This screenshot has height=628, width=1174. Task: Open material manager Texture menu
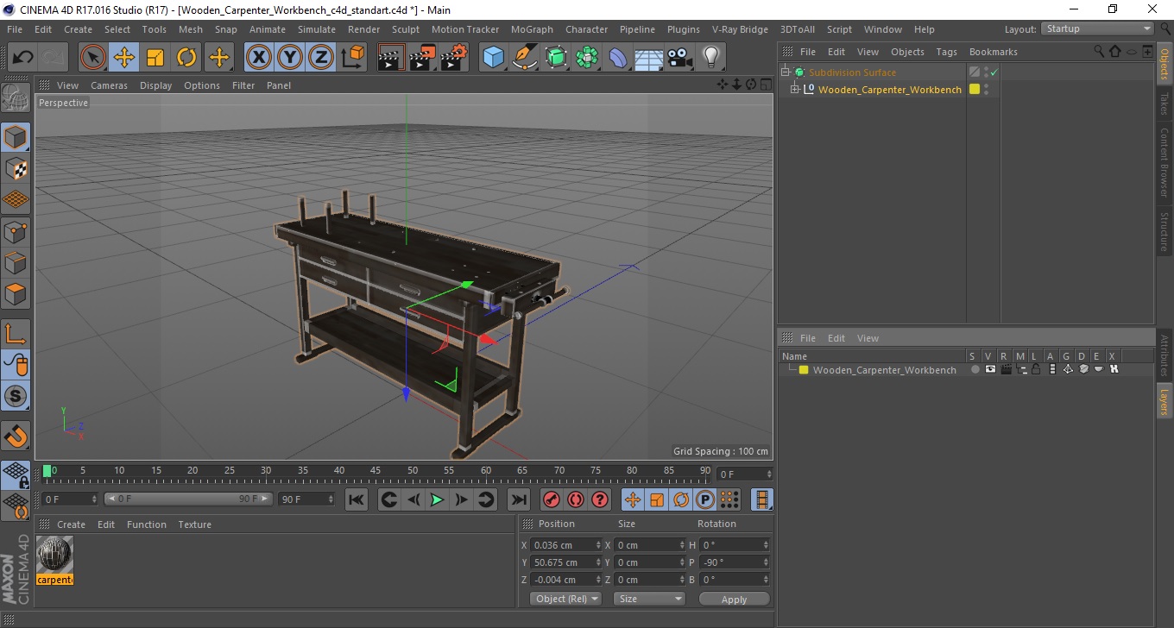point(194,524)
